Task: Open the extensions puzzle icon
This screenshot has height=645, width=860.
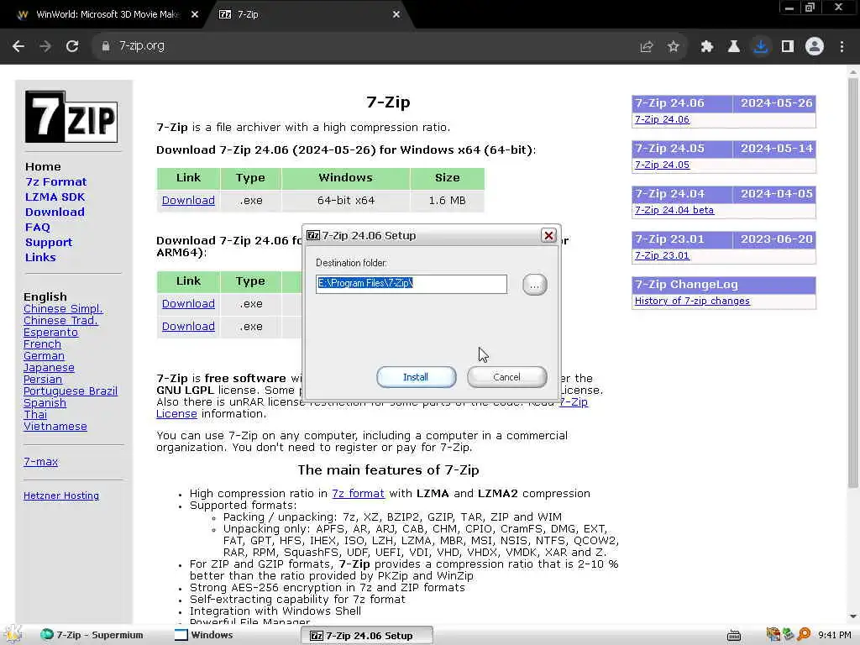Action: 706,47
